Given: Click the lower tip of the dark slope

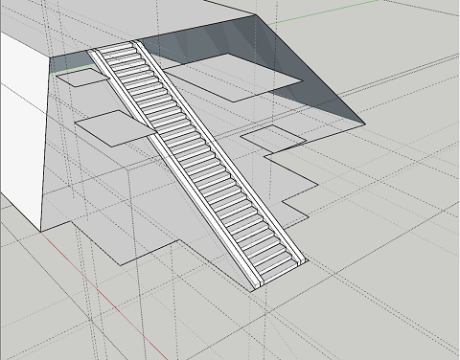Looking at the screenshot, I should coord(365,124).
